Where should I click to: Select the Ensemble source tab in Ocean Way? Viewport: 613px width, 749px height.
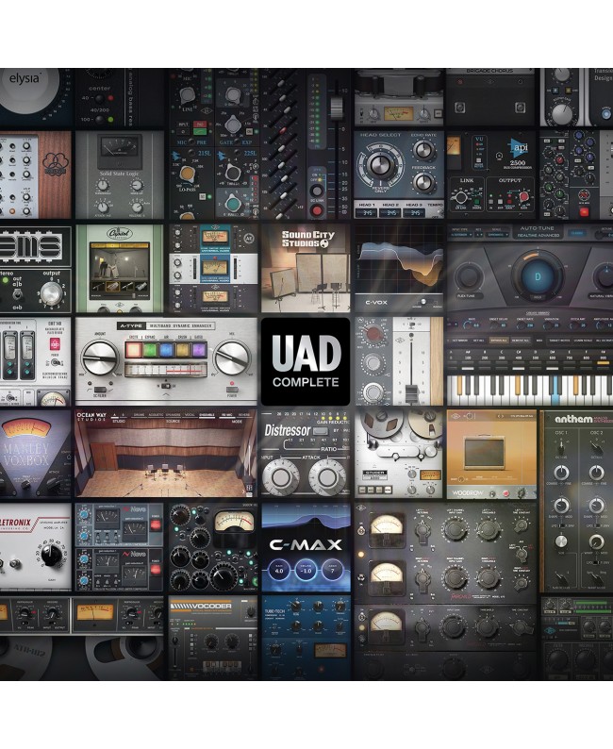click(x=207, y=415)
